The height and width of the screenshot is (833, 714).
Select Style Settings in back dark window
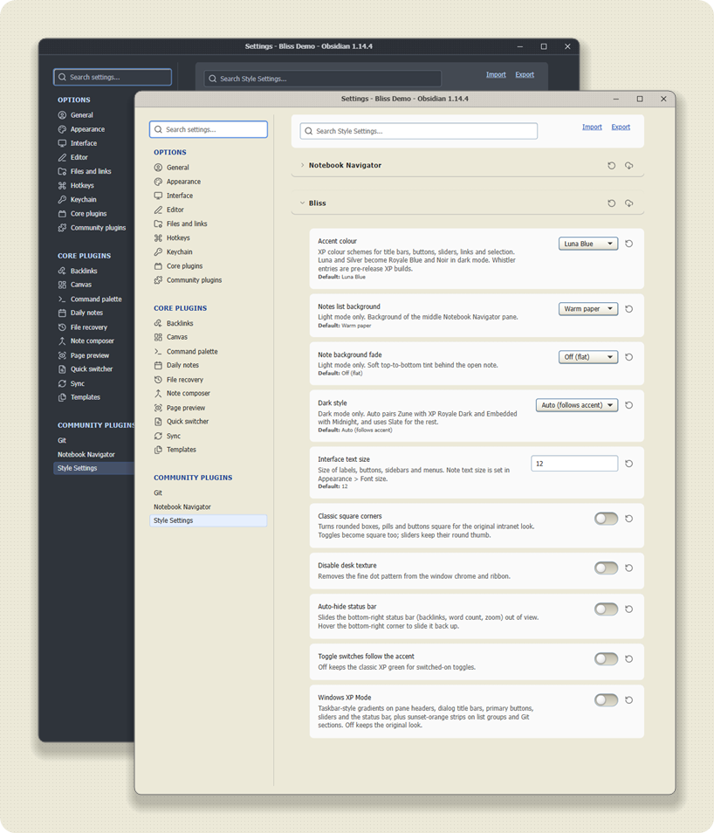(x=94, y=468)
